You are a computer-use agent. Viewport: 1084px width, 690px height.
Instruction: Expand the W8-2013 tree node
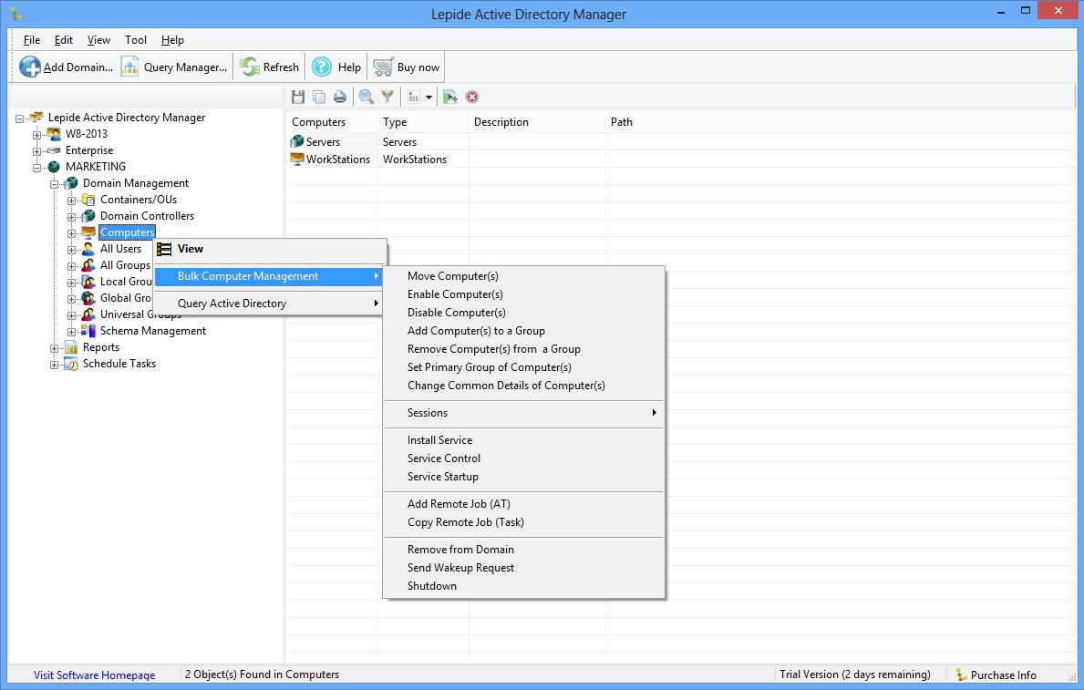[x=37, y=134]
